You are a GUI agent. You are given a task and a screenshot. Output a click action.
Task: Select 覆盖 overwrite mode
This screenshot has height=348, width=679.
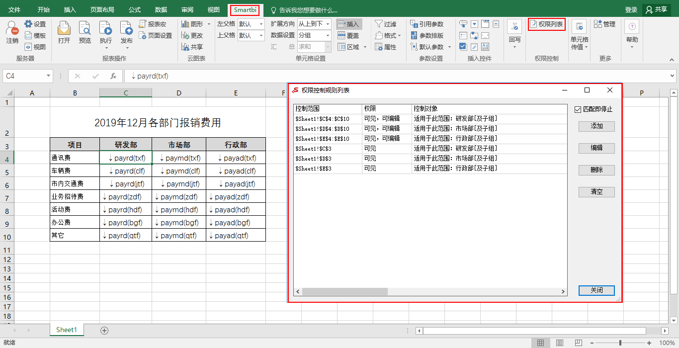(x=348, y=35)
